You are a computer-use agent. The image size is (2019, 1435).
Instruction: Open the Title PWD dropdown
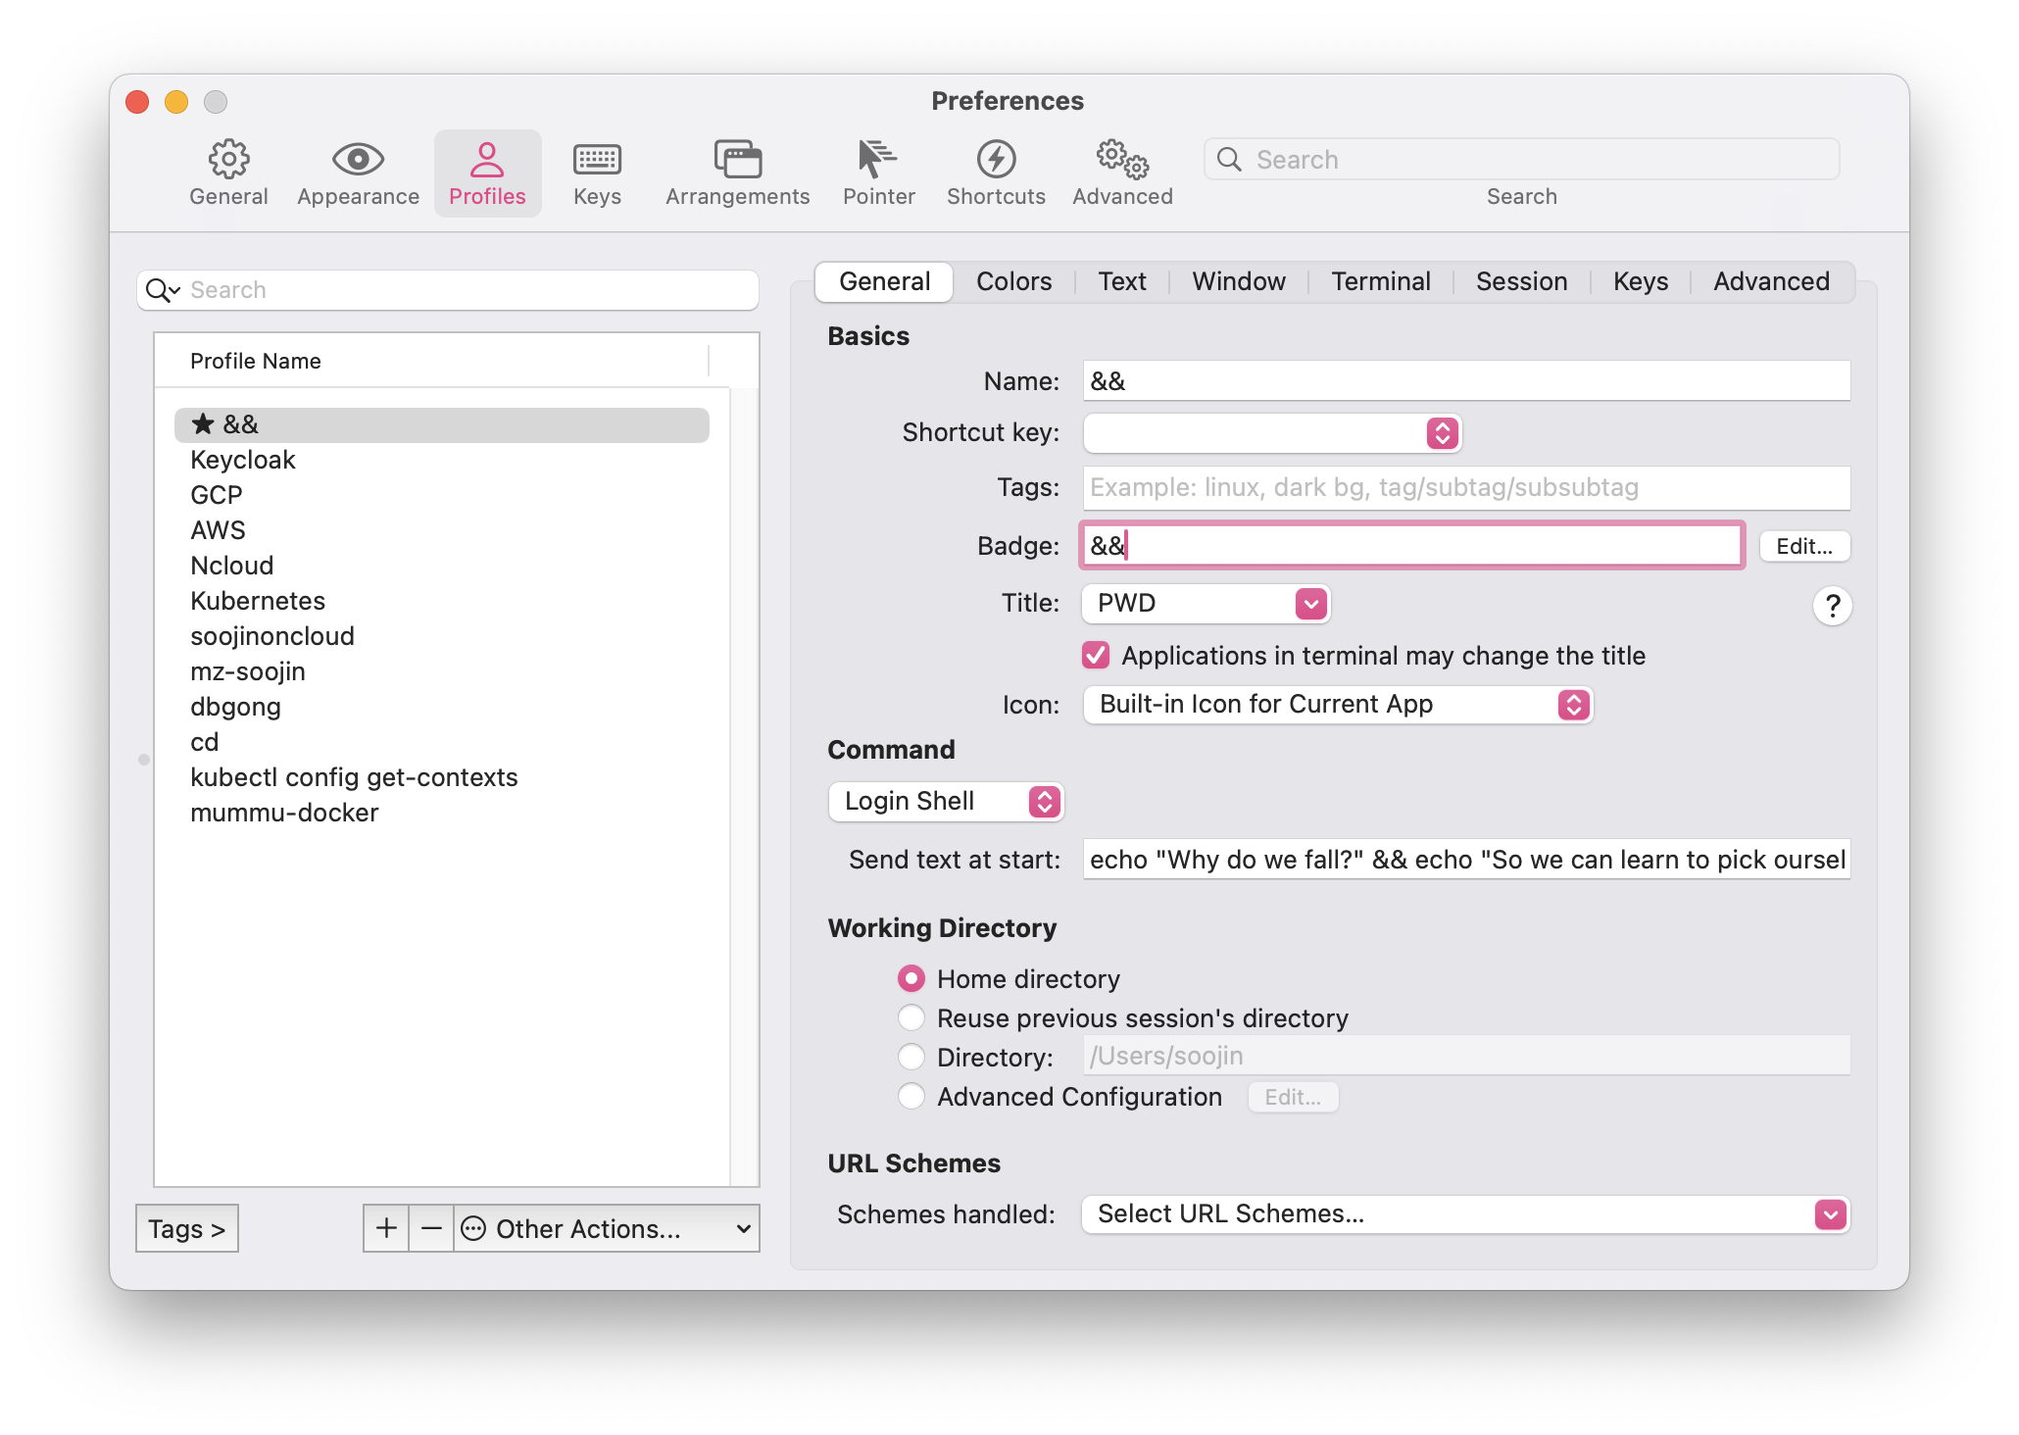pos(1206,603)
